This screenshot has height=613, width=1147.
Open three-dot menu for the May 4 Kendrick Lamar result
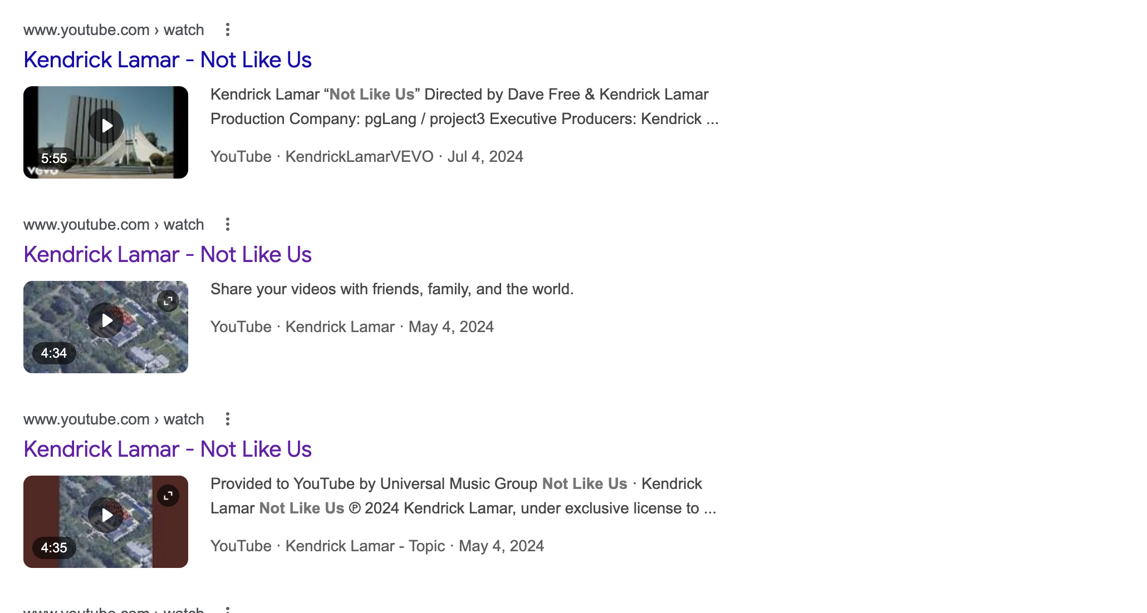pos(227,225)
